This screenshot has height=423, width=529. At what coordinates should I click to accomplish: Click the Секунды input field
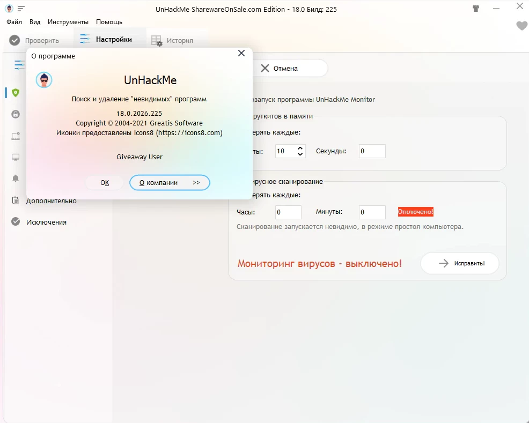[x=372, y=151]
